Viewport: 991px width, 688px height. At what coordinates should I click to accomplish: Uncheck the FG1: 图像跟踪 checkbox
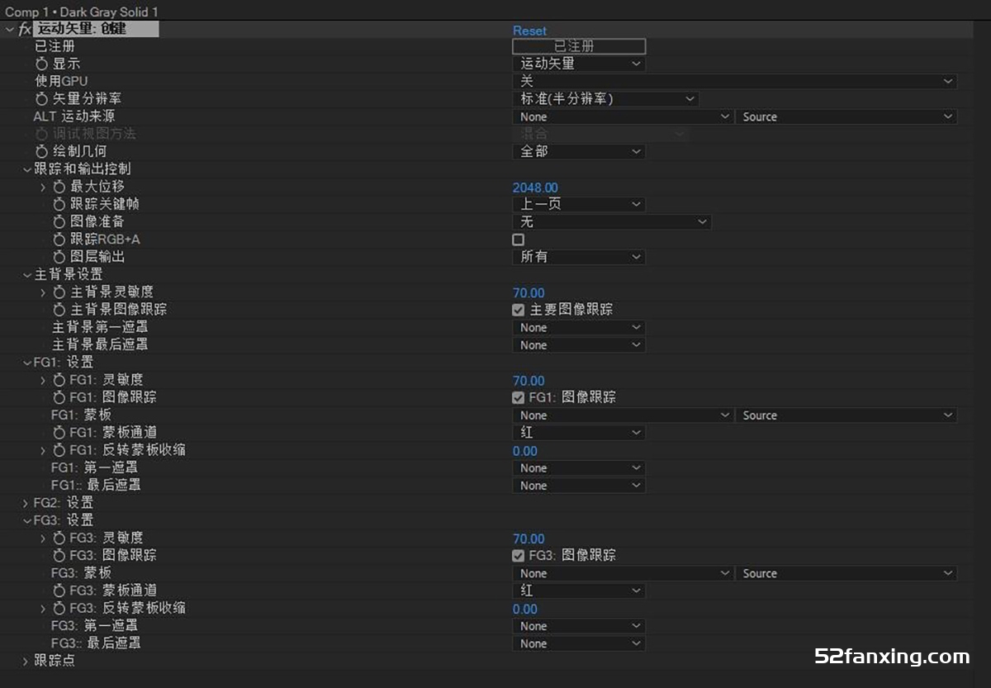coord(519,397)
